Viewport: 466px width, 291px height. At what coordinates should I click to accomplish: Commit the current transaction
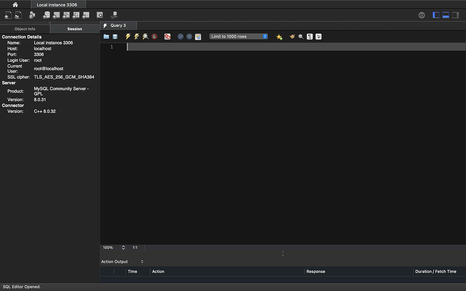(x=181, y=36)
